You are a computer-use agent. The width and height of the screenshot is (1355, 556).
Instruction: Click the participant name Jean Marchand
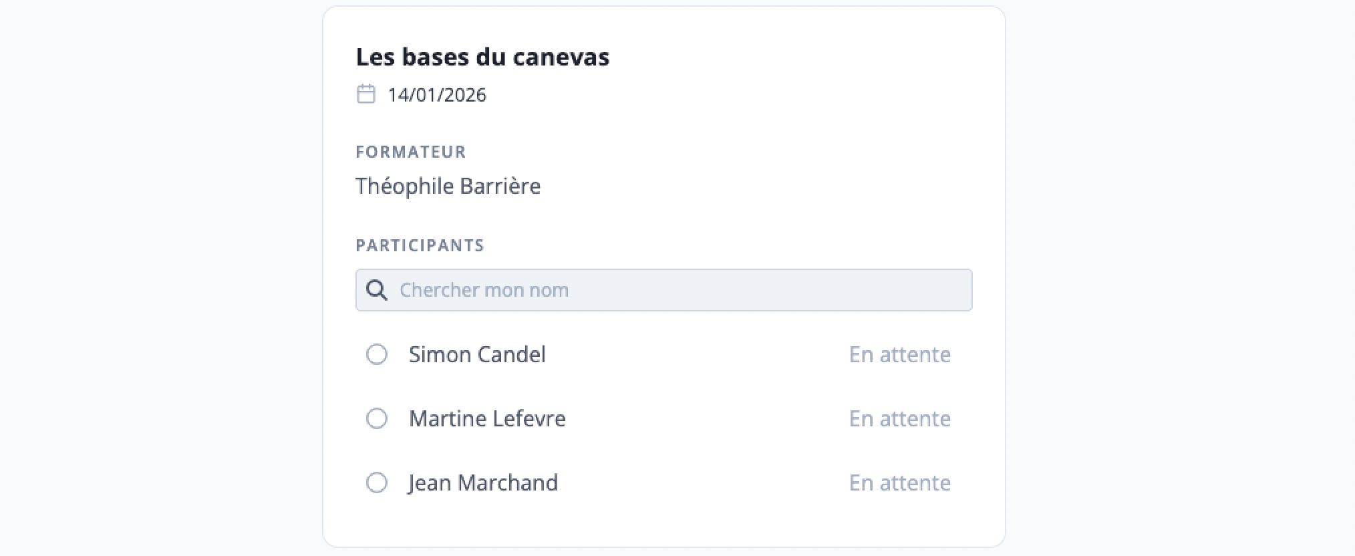point(483,482)
